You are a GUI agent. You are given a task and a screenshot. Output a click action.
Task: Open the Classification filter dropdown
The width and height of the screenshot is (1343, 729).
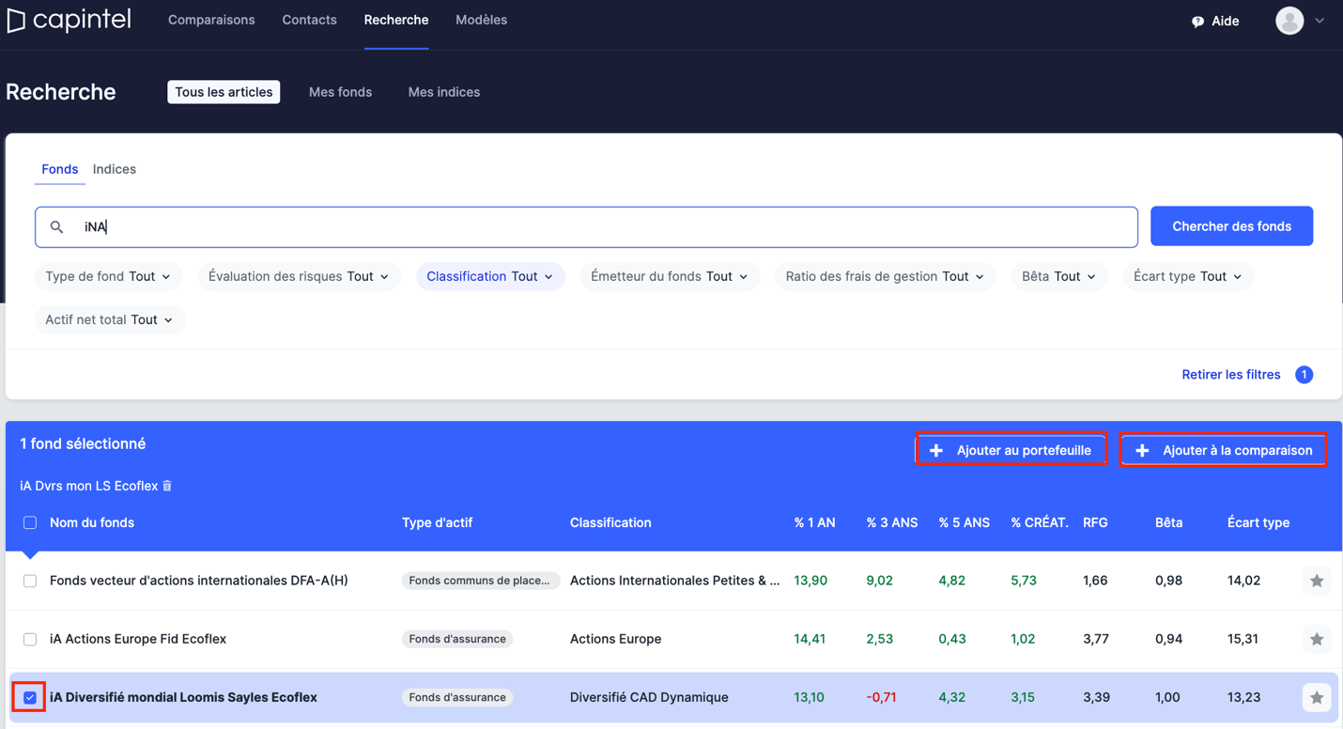(x=490, y=276)
